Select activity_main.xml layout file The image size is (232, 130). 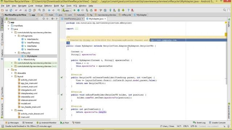pyautogui.click(x=29, y=80)
